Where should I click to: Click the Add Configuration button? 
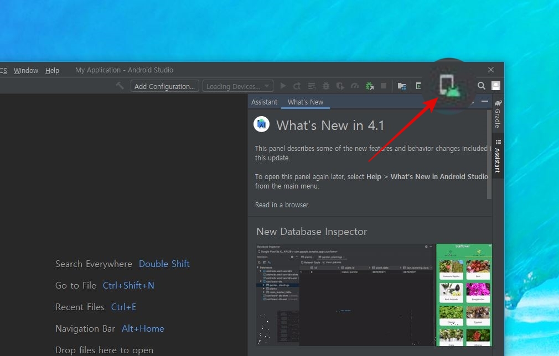pos(165,86)
